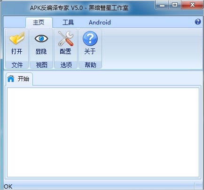
Task: Switch to the 主页 ribbon tab
Action: [39, 23]
